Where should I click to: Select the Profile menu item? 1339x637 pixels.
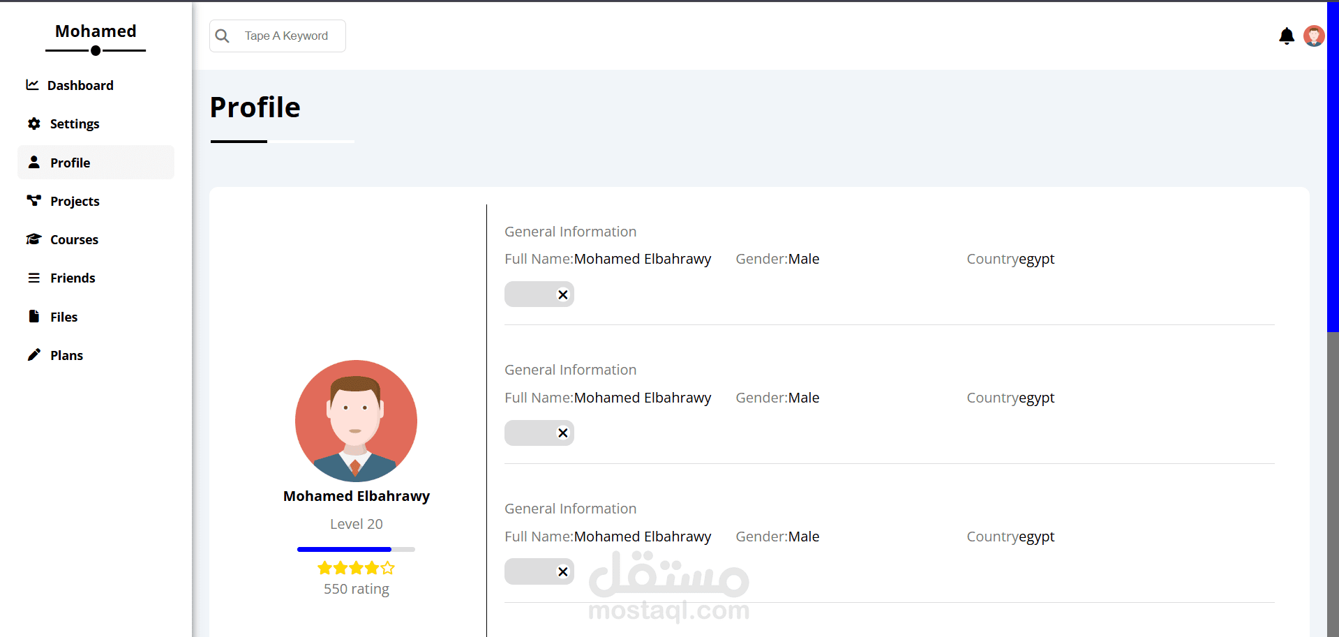pos(96,163)
